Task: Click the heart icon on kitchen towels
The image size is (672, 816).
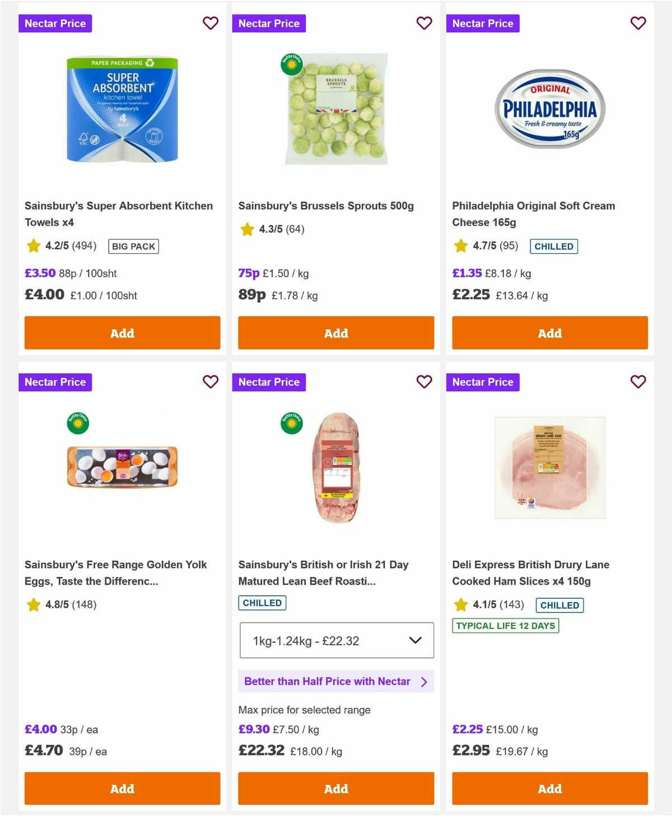Action: (x=211, y=23)
